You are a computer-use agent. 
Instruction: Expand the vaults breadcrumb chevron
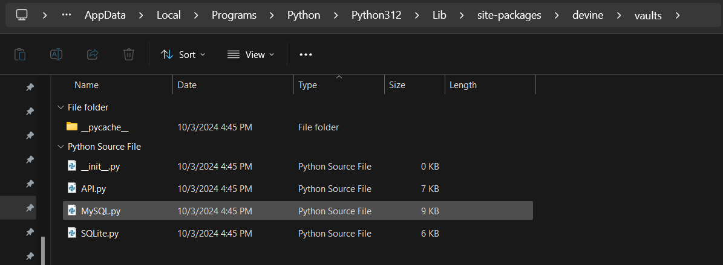[x=677, y=15]
